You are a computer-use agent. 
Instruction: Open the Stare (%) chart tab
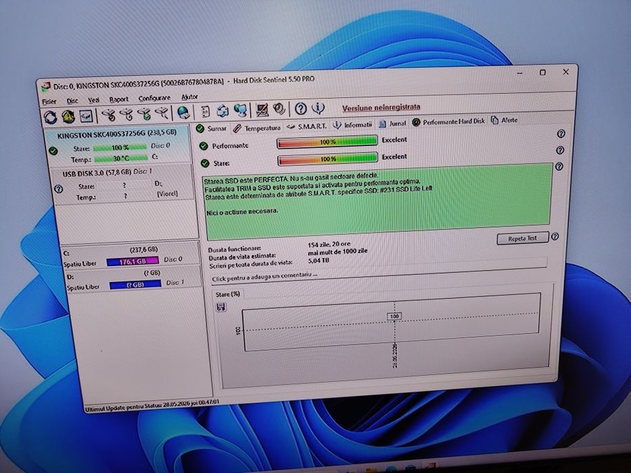pyautogui.click(x=228, y=295)
